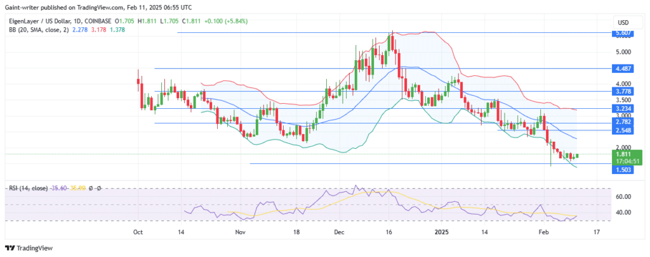Click the purple RSI value 35.60
Viewport: 650px width, 257px height.
click(58, 188)
